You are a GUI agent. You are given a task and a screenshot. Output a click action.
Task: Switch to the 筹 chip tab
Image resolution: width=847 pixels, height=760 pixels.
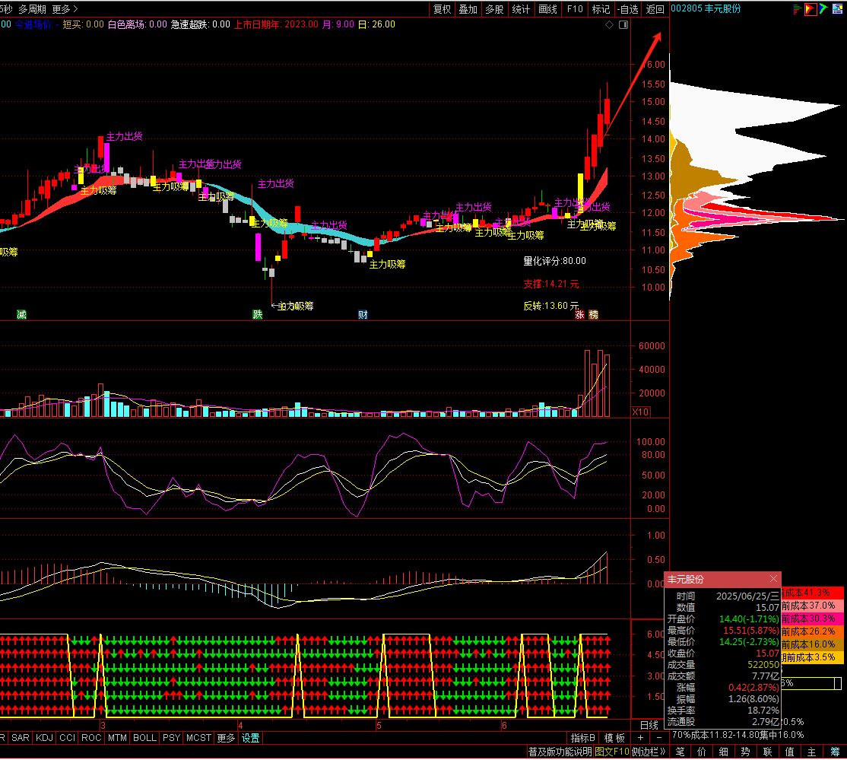[835, 752]
